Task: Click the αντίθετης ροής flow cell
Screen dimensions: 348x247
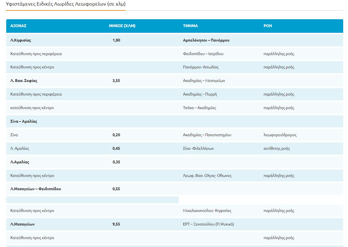Action: click(277, 149)
